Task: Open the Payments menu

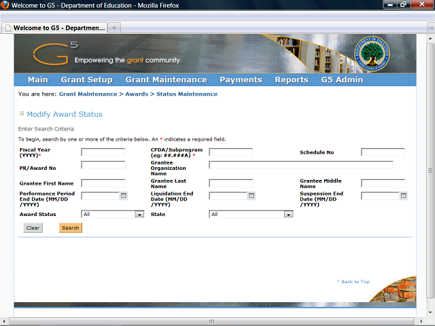Action: [x=241, y=79]
